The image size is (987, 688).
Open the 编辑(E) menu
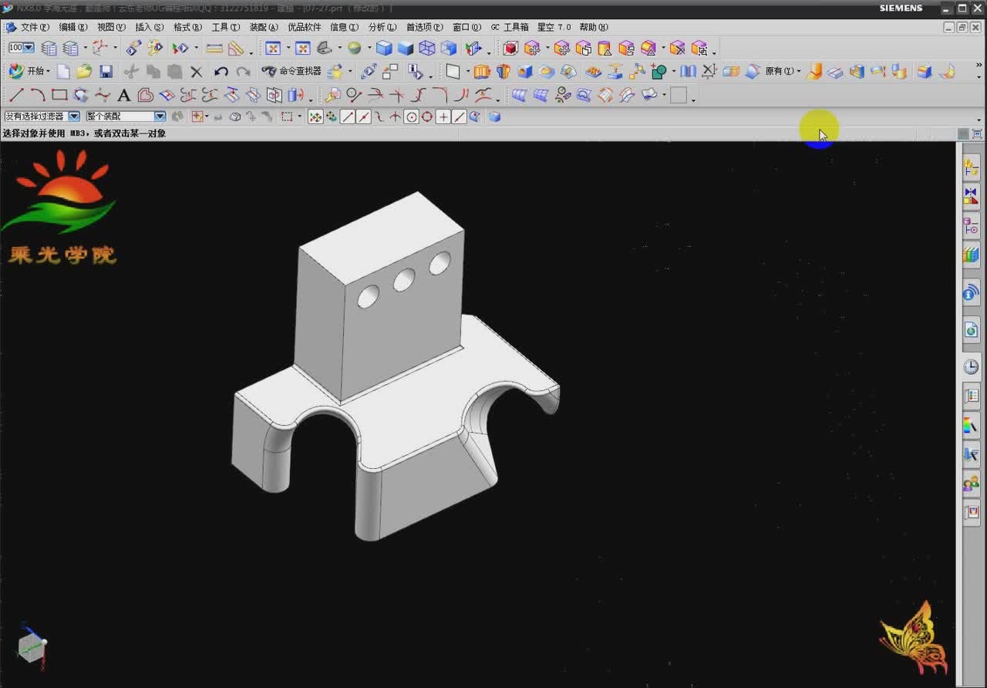click(73, 27)
